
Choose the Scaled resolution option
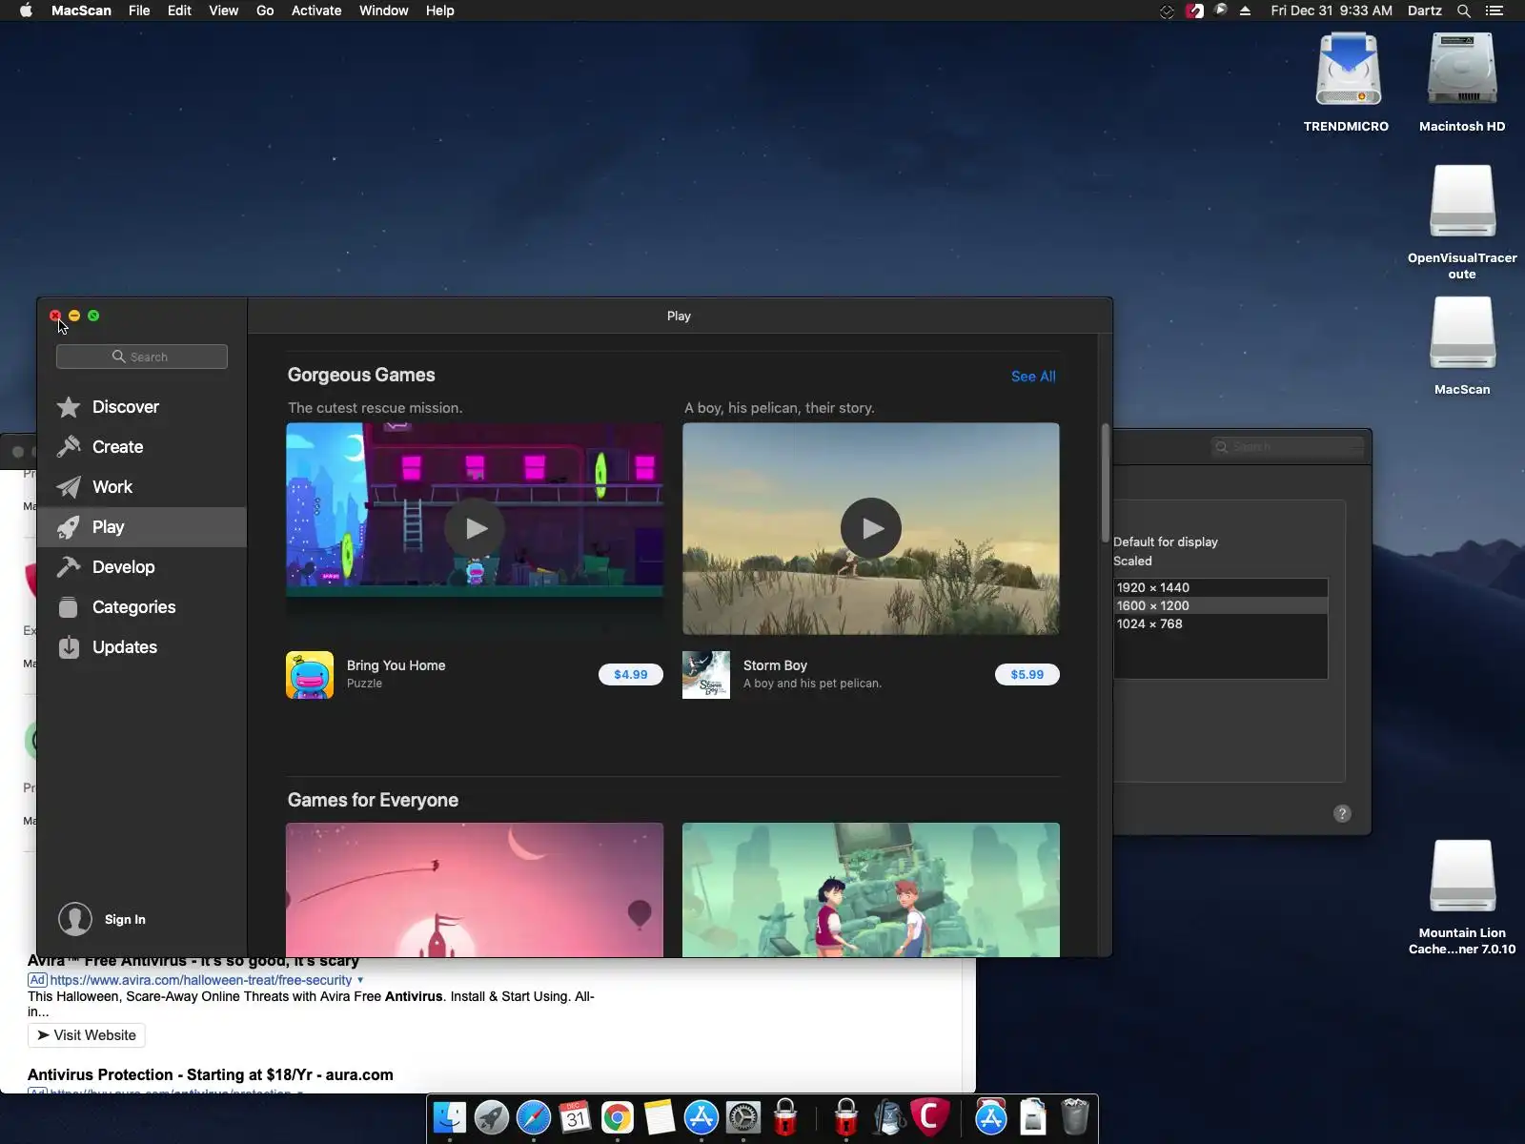click(x=1132, y=561)
